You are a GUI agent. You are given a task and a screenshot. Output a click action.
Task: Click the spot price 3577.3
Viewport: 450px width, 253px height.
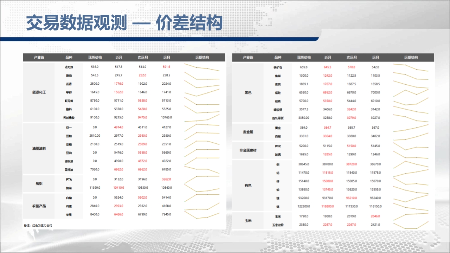tap(303, 109)
